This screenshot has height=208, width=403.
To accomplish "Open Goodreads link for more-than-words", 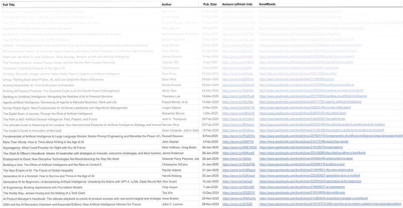I will (x=304, y=142).
